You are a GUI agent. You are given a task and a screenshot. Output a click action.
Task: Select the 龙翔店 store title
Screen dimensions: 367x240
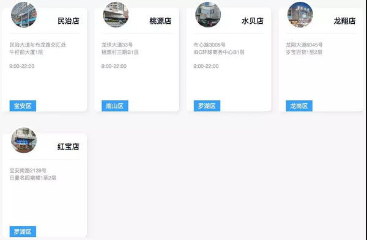click(344, 21)
